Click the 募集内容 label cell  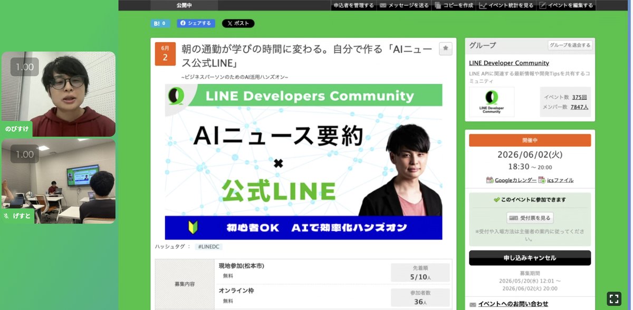coord(185,284)
